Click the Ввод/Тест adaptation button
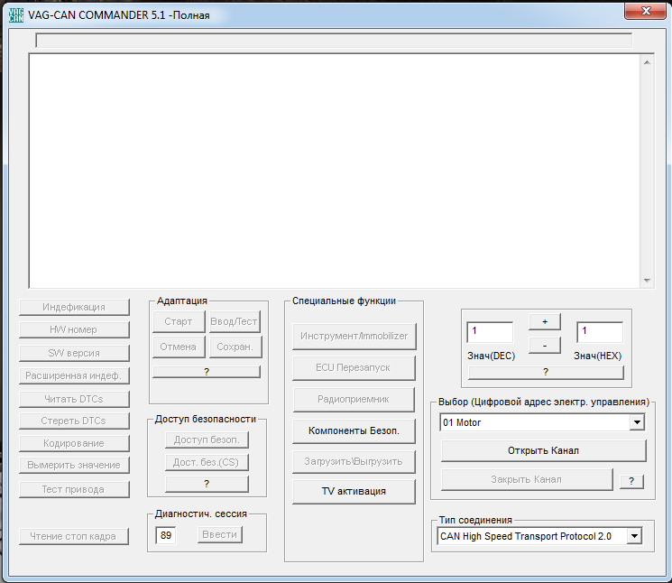 pyautogui.click(x=235, y=321)
